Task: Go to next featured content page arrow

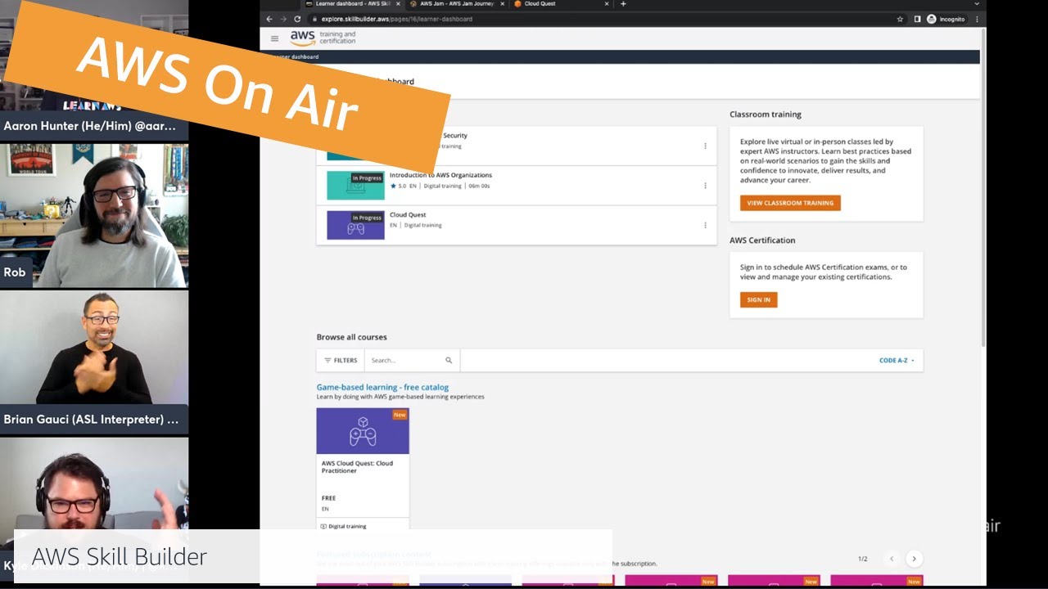Action: [915, 559]
